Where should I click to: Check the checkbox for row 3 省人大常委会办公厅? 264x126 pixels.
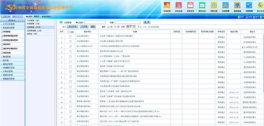click(70, 46)
